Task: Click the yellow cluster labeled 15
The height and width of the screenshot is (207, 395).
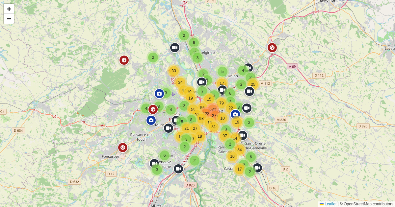Action: click(209, 99)
